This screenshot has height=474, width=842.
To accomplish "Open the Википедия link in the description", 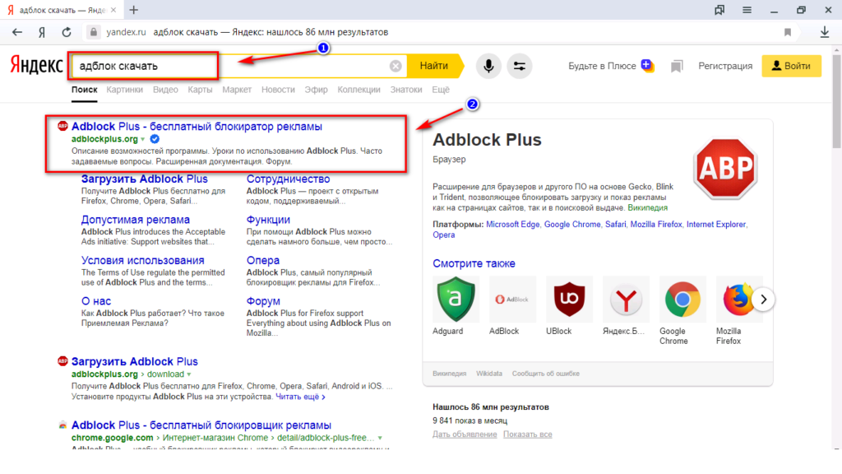I will pyautogui.click(x=648, y=208).
